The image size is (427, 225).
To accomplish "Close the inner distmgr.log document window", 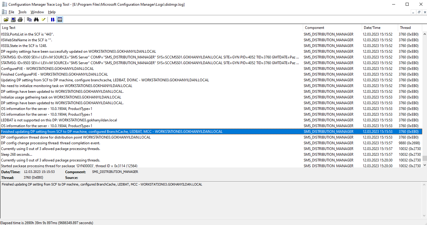I will 424,12.
